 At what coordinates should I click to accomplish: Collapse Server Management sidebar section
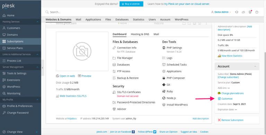pos(37,67)
